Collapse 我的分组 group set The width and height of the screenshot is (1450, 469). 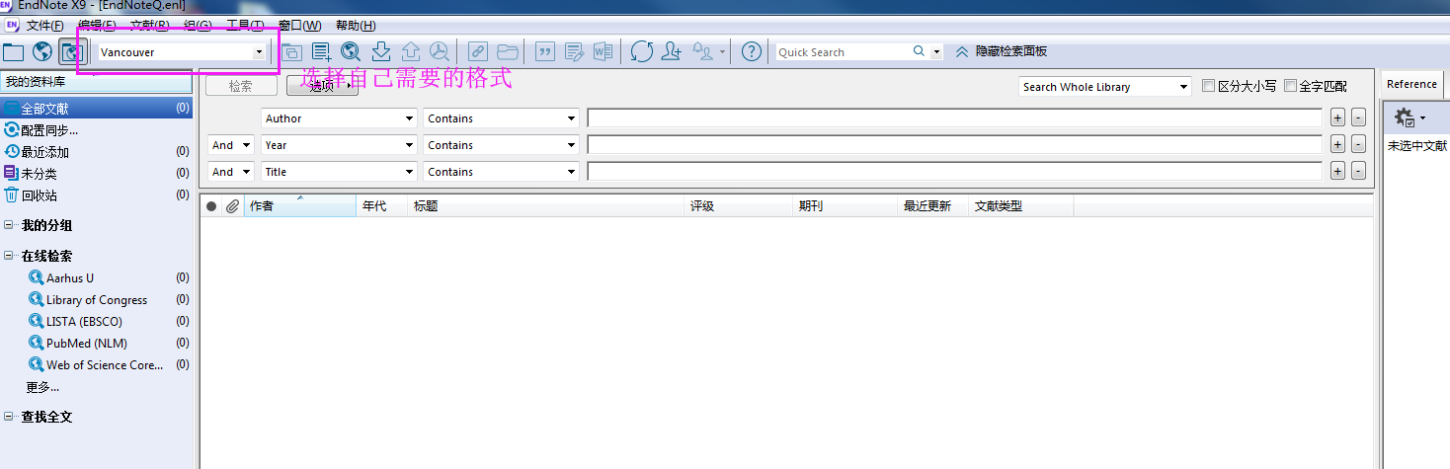coord(9,225)
